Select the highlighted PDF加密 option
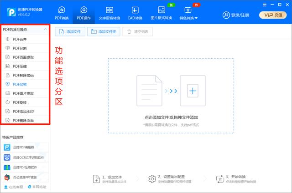The height and width of the screenshot is (193, 292). (26, 84)
